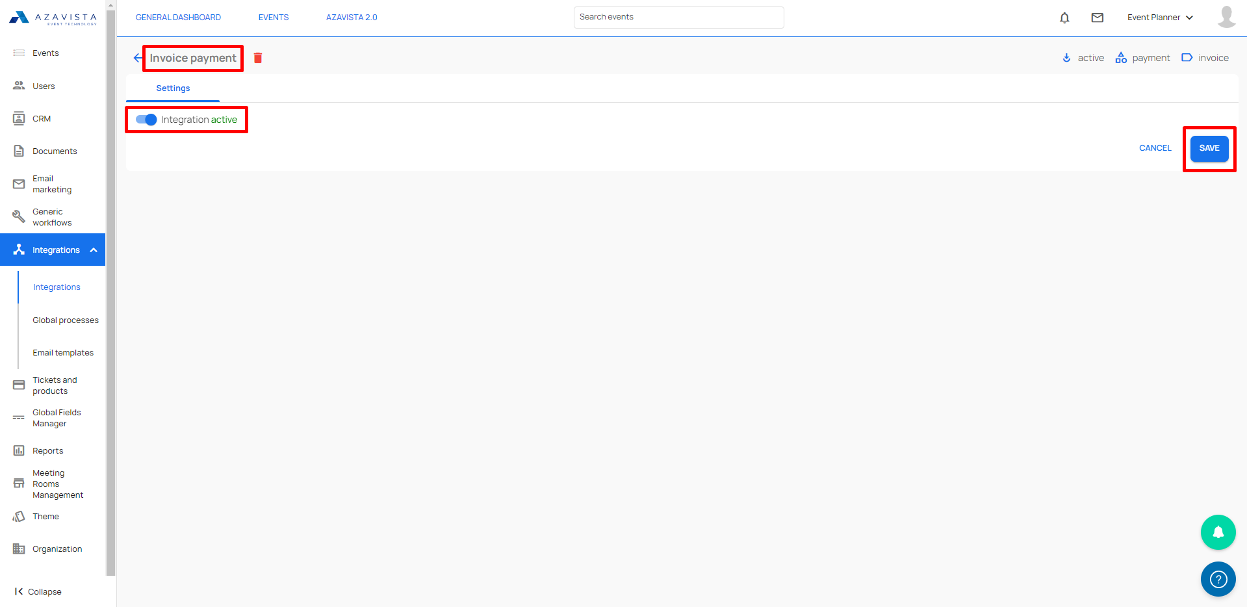Screen dimensions: 1247x607
Task: Click the Tickets and products card icon
Action: coord(19,385)
